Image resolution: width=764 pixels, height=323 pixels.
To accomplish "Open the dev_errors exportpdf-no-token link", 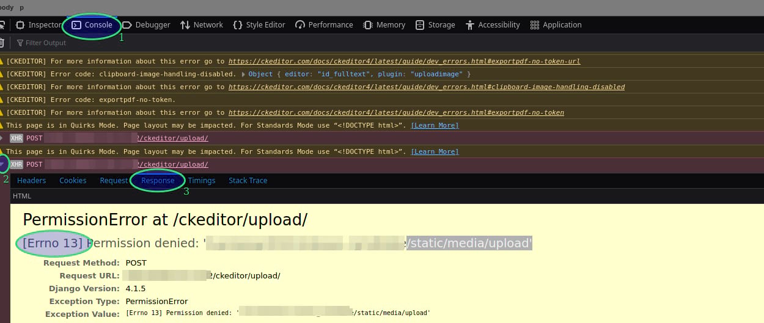I will coord(396,112).
